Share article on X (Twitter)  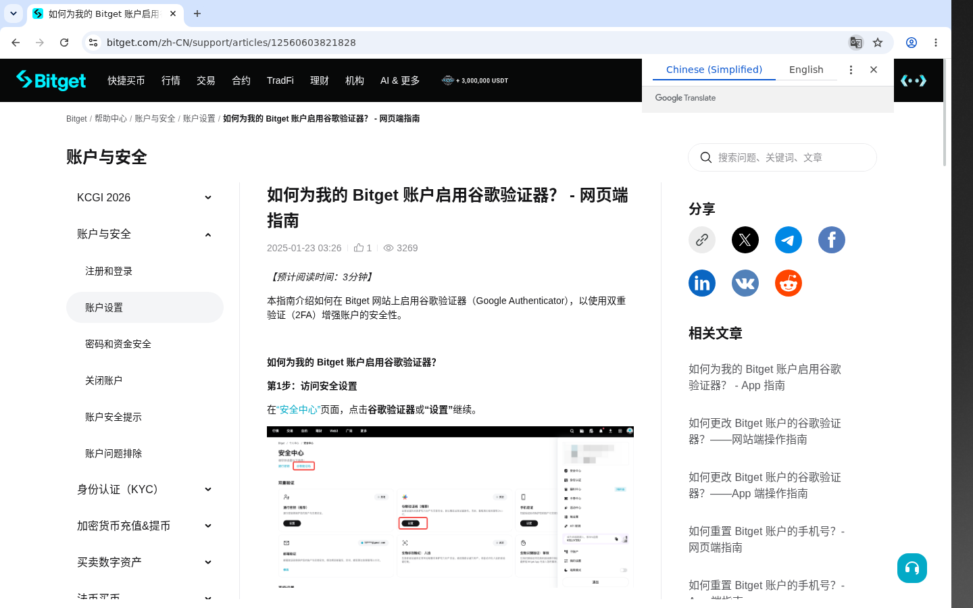(745, 240)
